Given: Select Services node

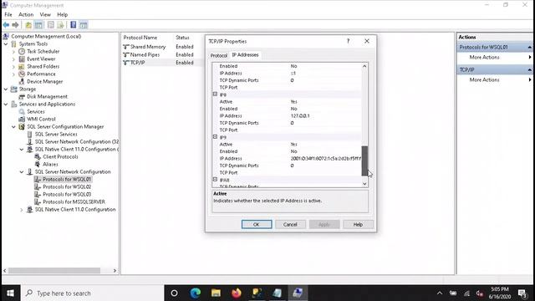Looking at the screenshot, I should [36, 111].
